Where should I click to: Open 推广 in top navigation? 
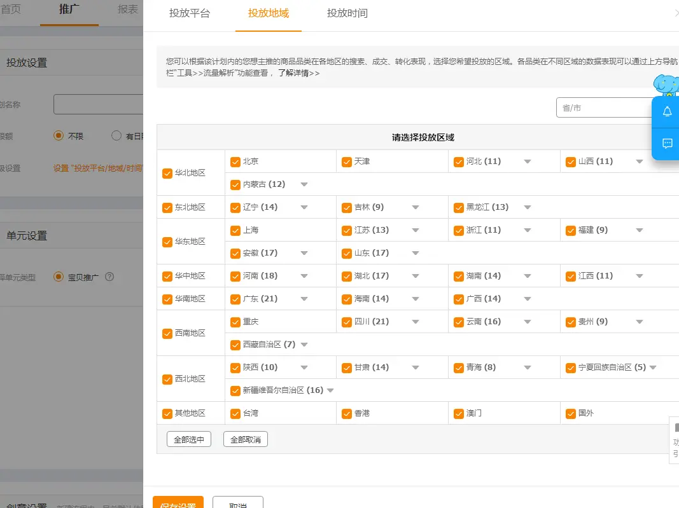pyautogui.click(x=69, y=9)
